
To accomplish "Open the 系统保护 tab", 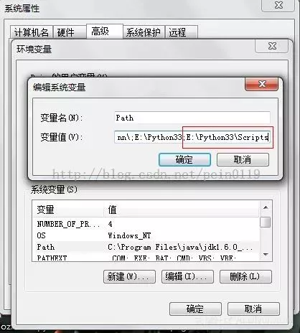I will [x=144, y=32].
